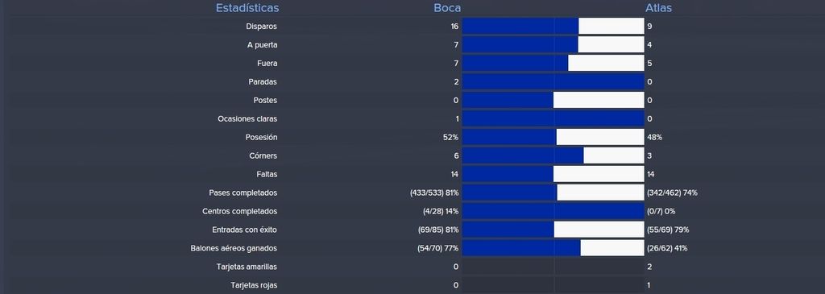Click the Disparos stat label
Screen dimensions: 825x294
(262, 27)
